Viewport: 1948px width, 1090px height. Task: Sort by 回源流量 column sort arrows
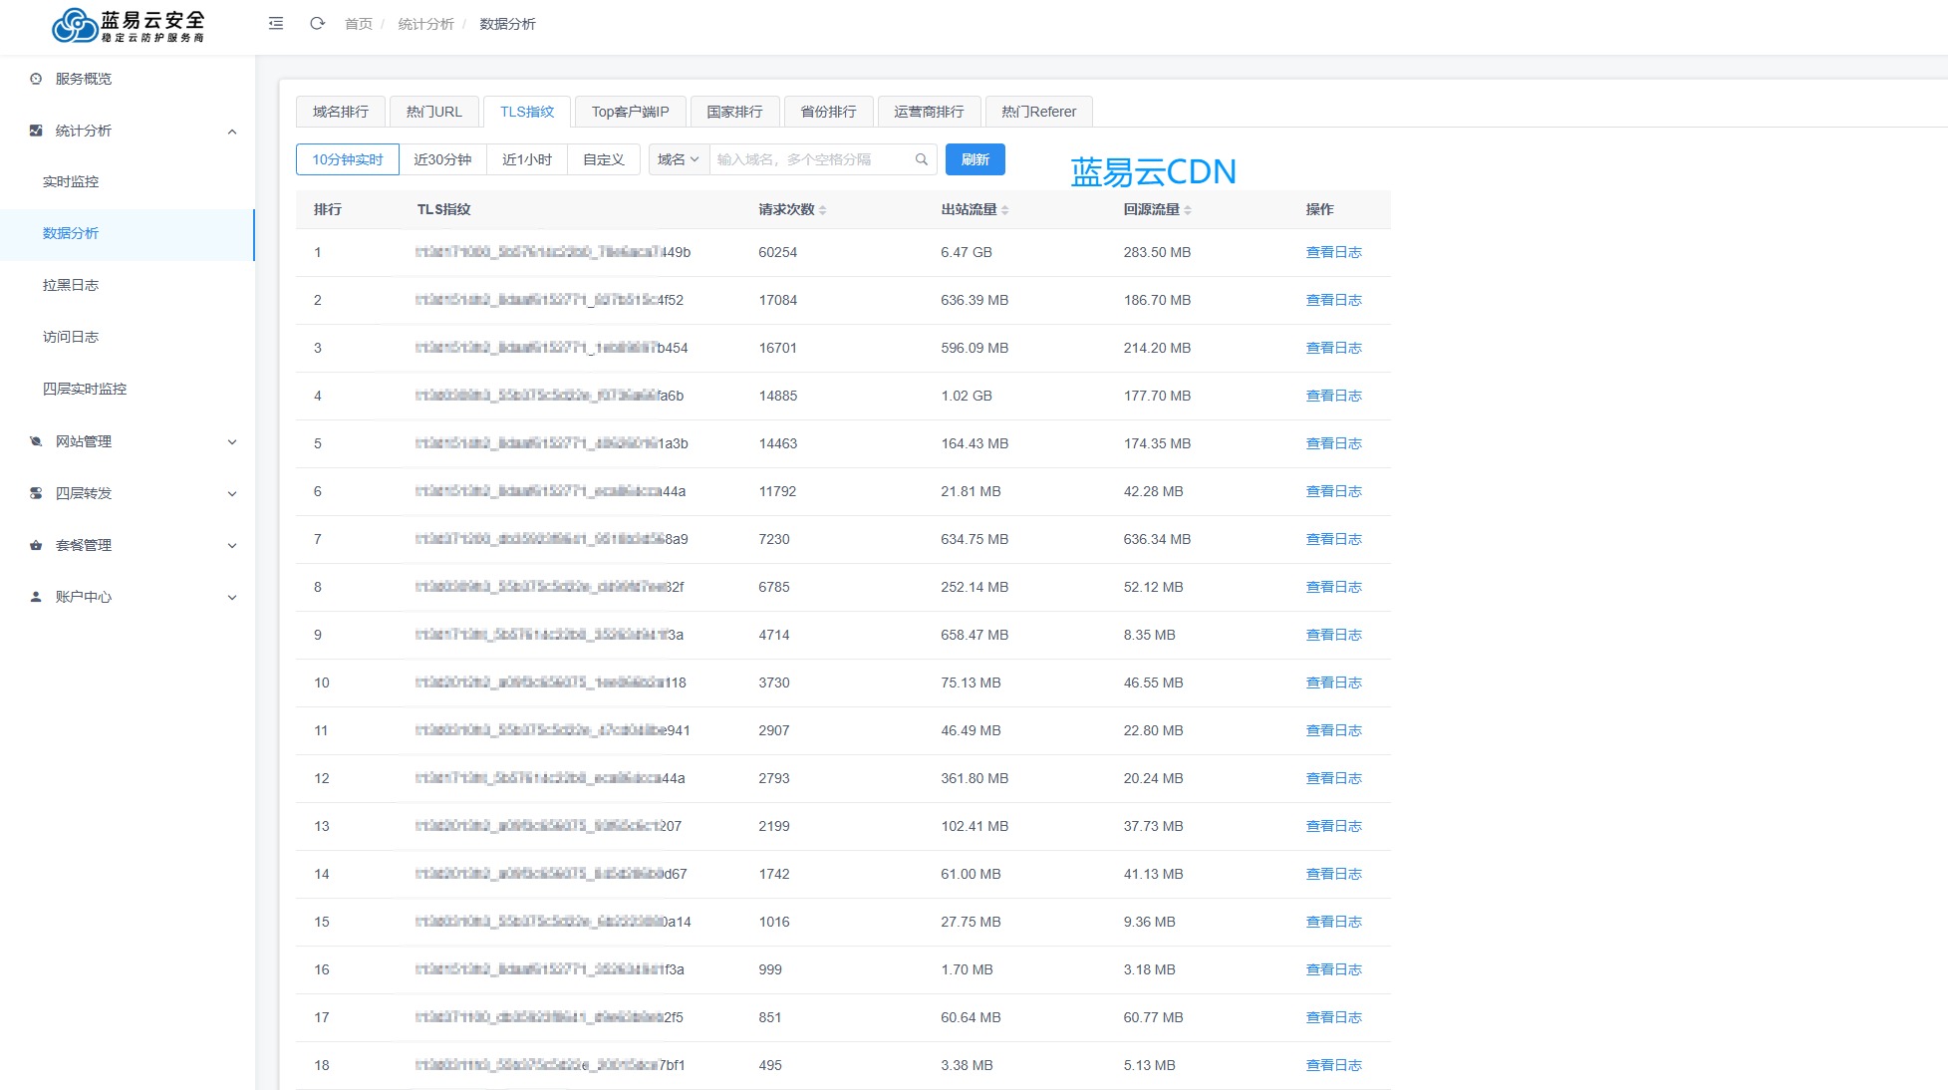click(1188, 210)
